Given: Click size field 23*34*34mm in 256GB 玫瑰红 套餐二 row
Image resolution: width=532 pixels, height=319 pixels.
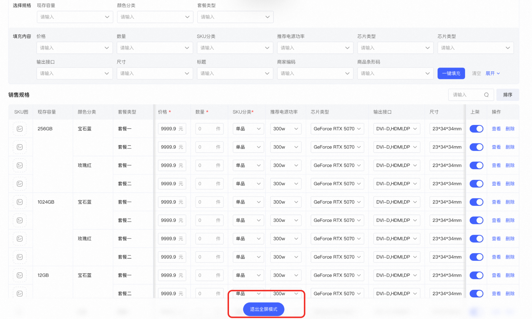Looking at the screenshot, I should (447, 184).
